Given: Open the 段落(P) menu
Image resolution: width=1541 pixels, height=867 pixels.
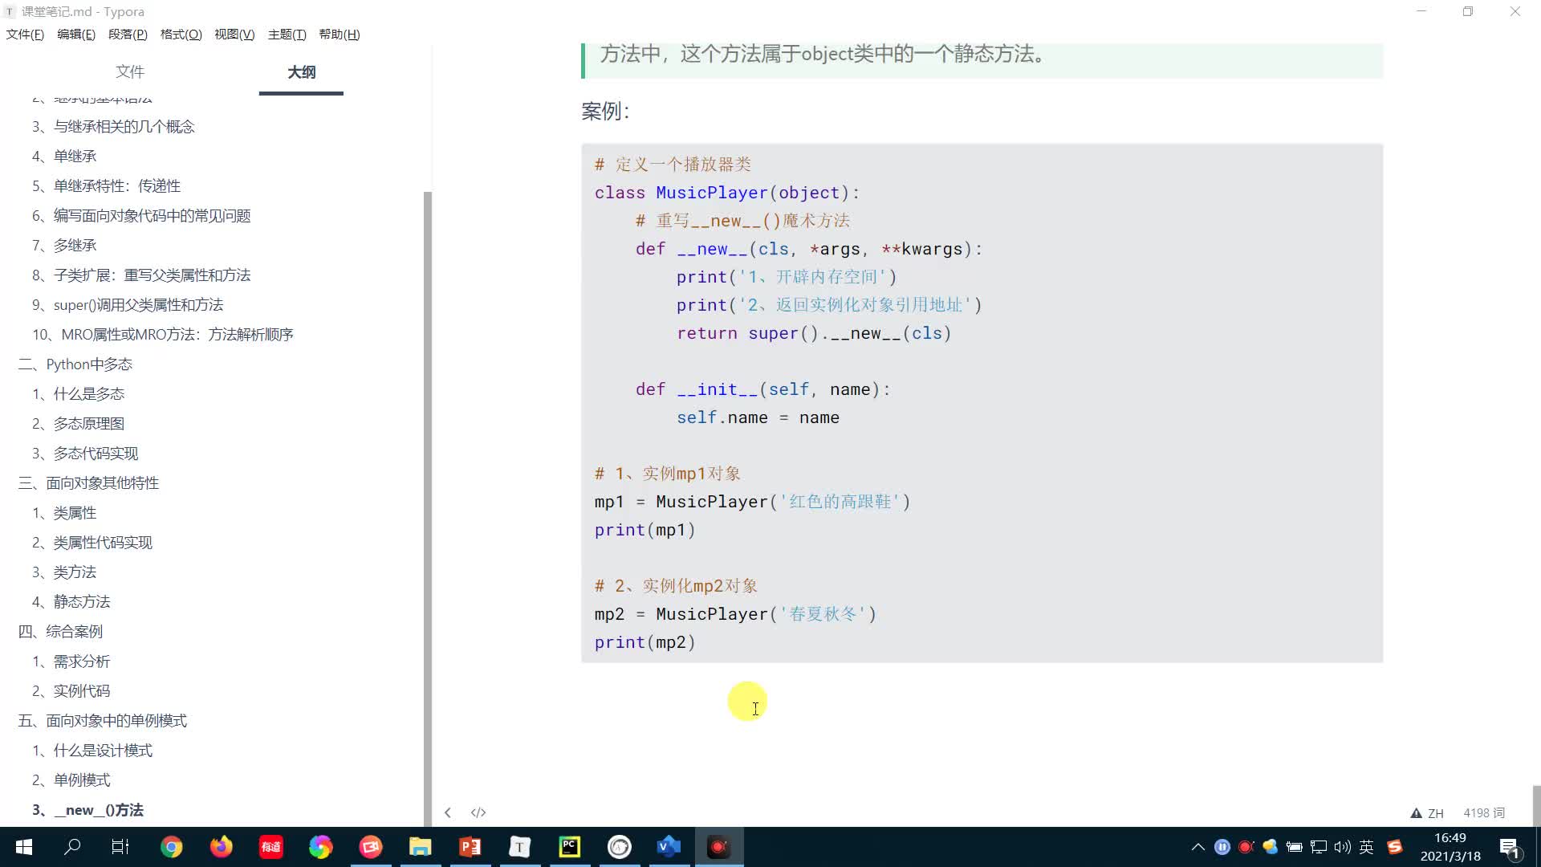Looking at the screenshot, I should pos(128,35).
